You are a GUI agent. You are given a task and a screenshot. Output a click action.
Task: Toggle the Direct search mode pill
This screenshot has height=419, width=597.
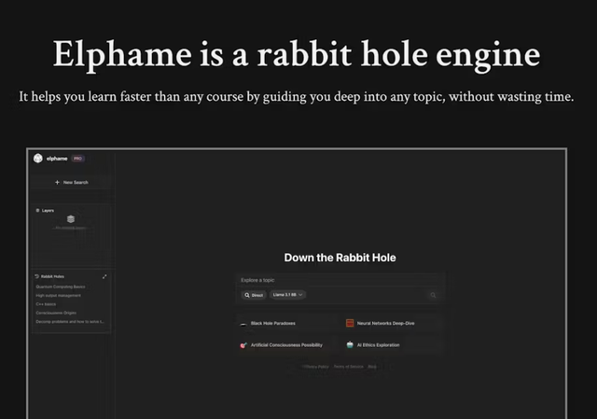254,295
